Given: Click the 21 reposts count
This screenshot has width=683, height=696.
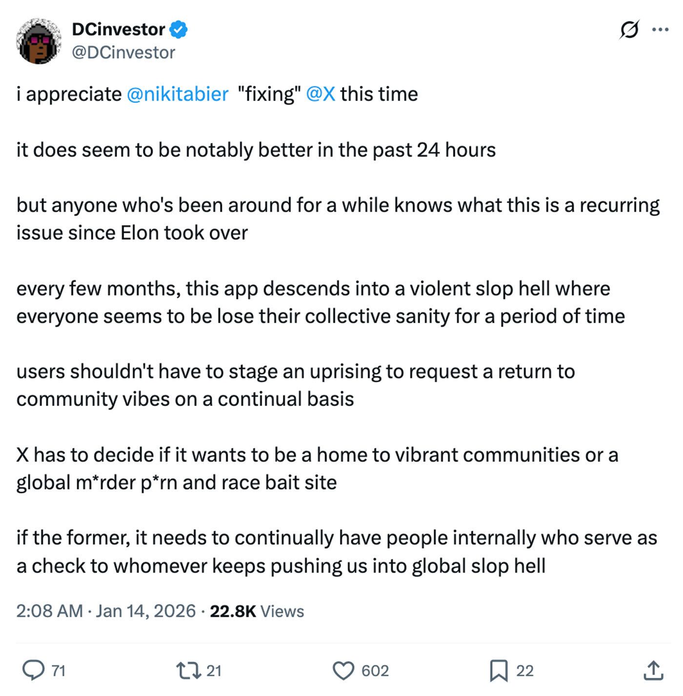Looking at the screenshot, I should pyautogui.click(x=214, y=671).
